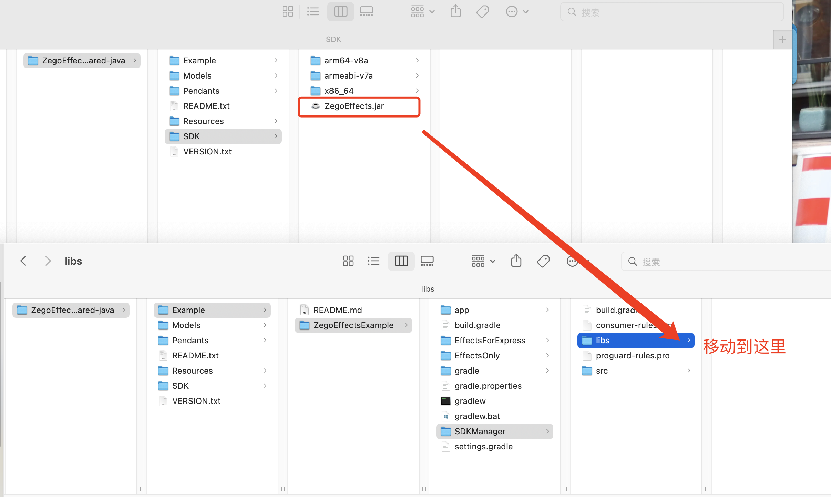Select src folder
Viewport: 831px width, 497px height.
[636, 371]
